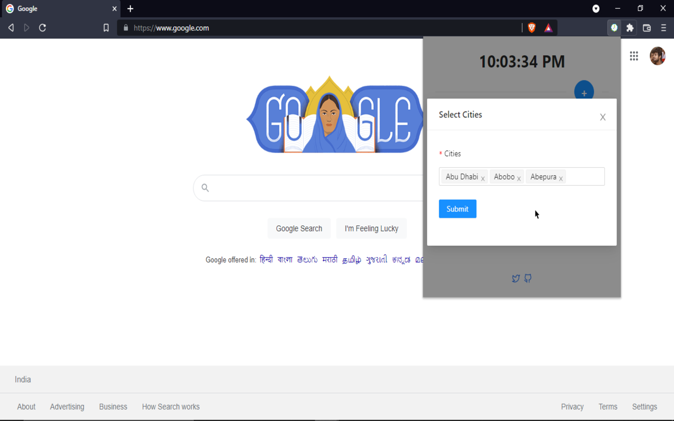Screen dimensions: 674x421
Task: Open the GitHub link icon in popup
Action: (x=528, y=278)
